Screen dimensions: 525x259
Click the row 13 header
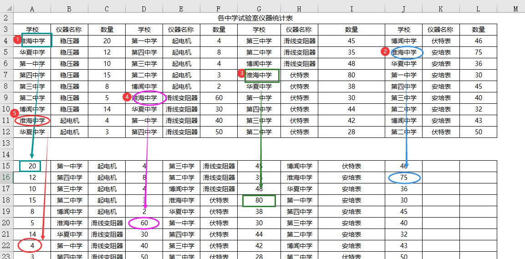(7, 143)
